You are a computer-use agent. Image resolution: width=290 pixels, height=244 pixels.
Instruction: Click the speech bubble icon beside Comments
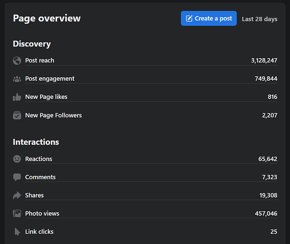pyautogui.click(x=17, y=177)
